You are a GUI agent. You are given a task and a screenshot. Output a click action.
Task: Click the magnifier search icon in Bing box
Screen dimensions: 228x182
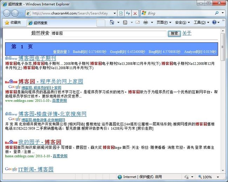tap(217, 13)
